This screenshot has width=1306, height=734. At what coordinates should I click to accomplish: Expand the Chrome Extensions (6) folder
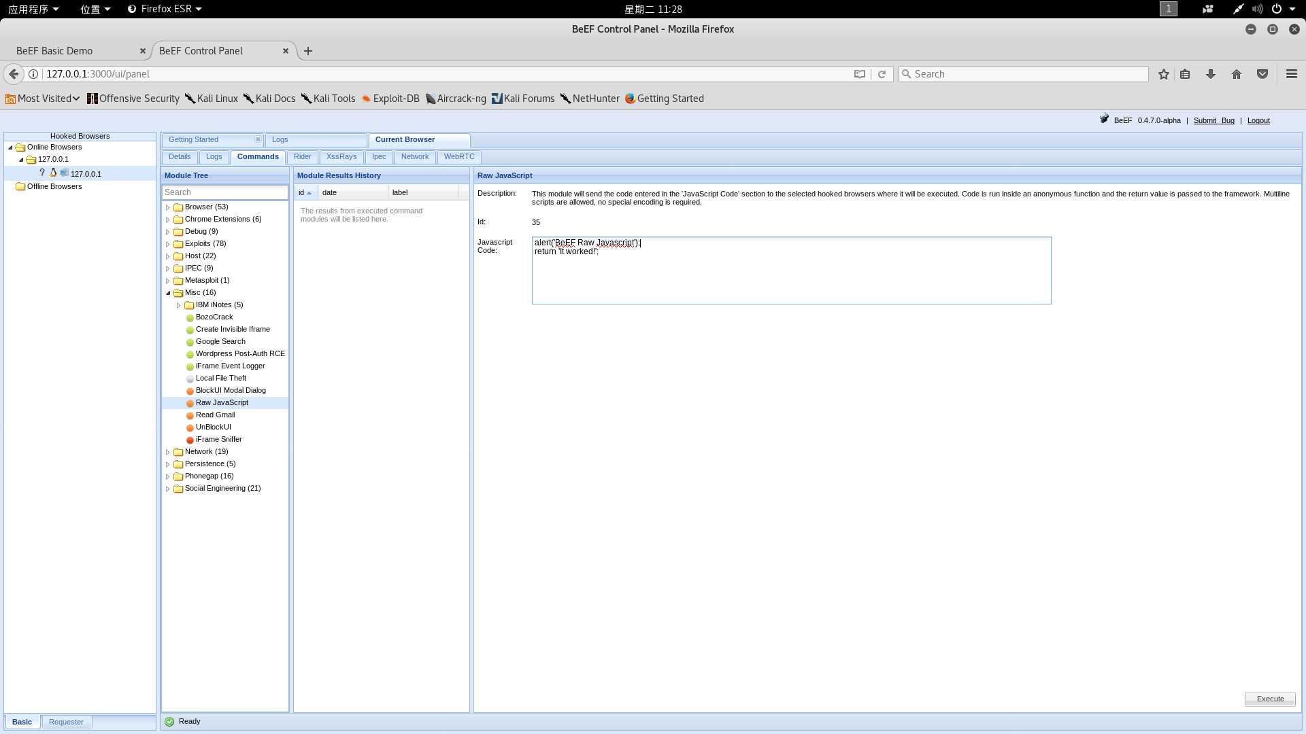point(168,220)
